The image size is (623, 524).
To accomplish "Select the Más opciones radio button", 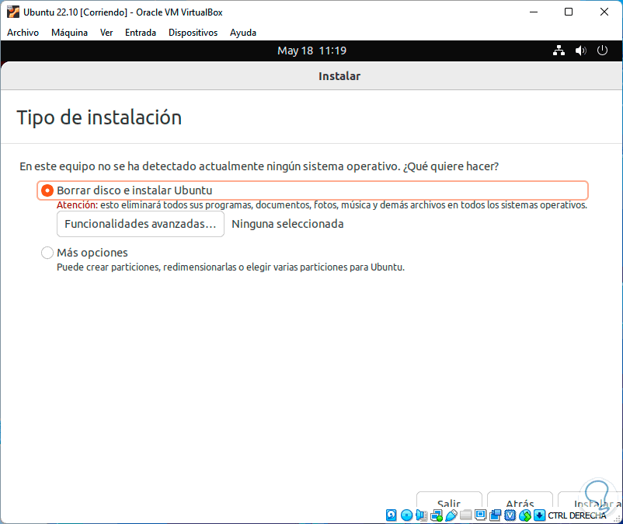I will (x=47, y=253).
